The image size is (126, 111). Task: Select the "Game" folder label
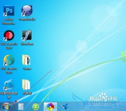(x=27, y=69)
